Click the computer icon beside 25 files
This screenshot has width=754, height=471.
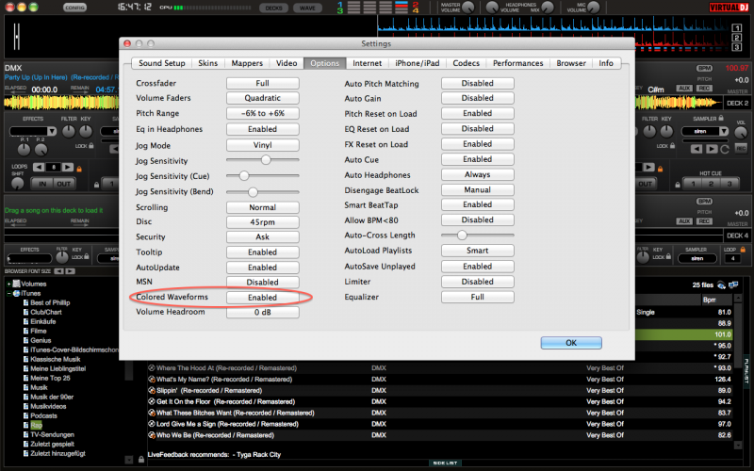point(733,285)
